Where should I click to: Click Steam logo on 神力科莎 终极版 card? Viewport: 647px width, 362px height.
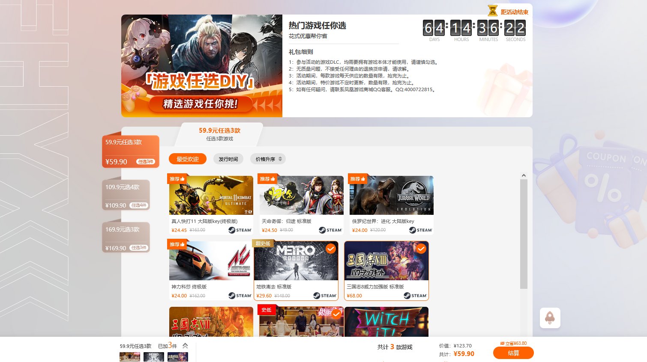240,296
